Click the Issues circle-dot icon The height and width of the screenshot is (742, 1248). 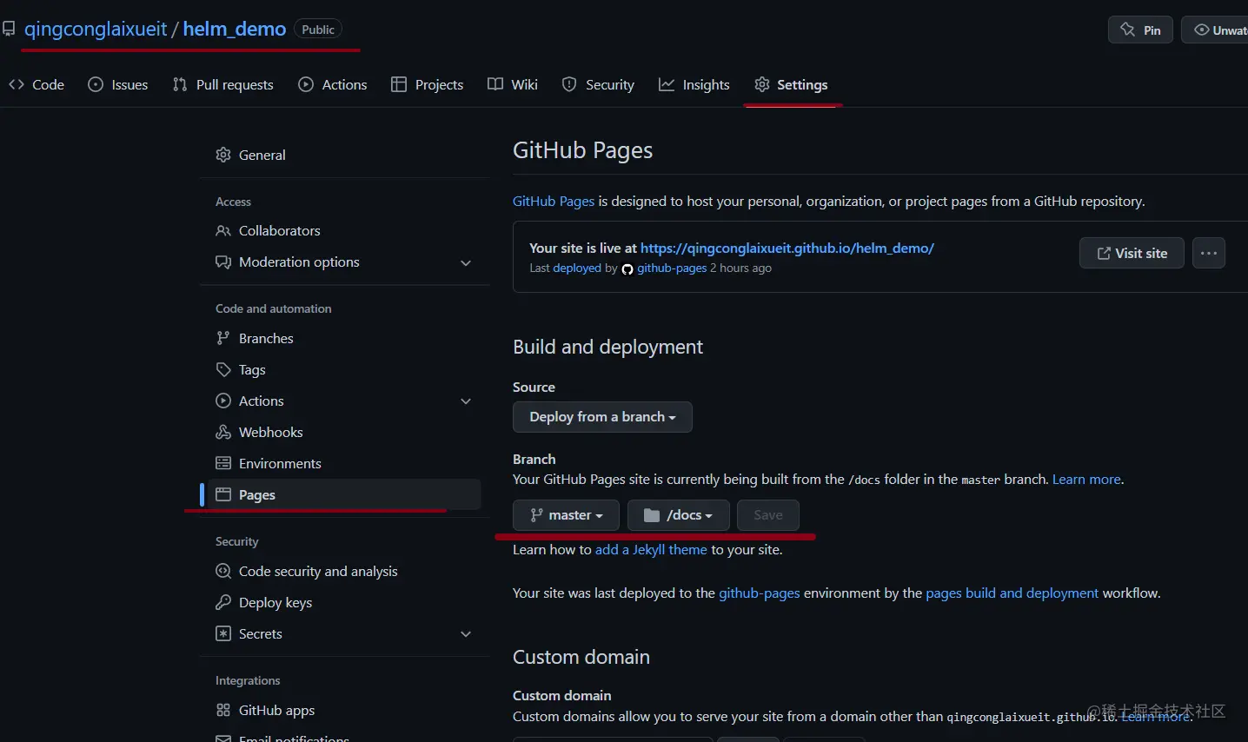(x=96, y=84)
